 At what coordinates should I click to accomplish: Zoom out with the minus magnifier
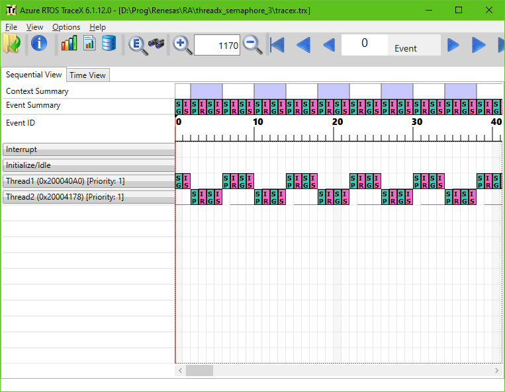(253, 45)
